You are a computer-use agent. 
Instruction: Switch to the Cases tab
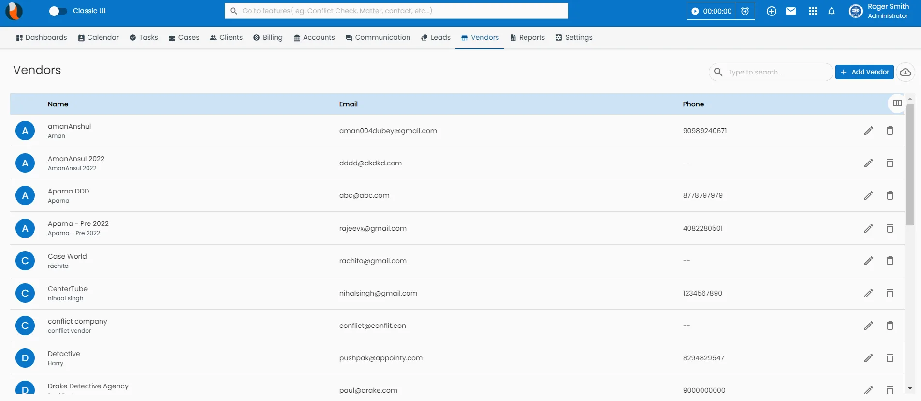pos(184,37)
